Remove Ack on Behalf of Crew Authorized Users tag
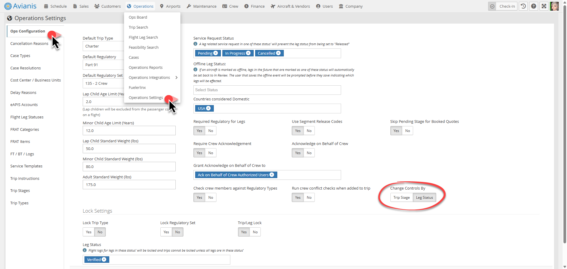567x269 pixels. 272,175
